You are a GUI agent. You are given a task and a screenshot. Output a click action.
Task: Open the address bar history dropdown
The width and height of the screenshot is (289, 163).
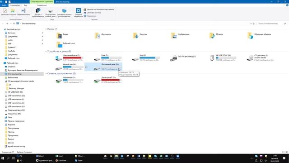coord(251,24)
